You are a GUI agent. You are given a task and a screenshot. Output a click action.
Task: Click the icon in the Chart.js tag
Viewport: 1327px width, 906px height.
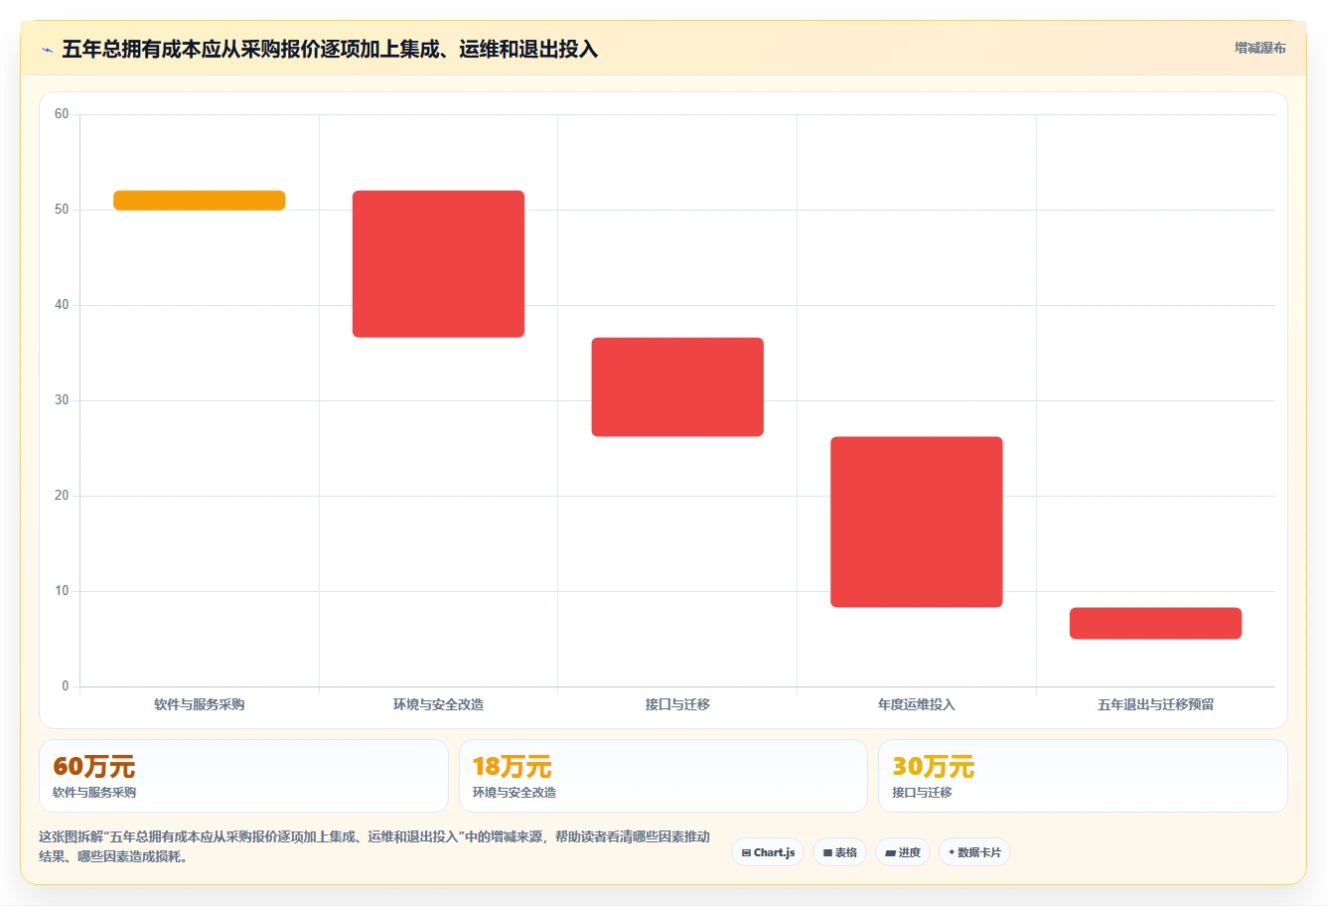746,852
